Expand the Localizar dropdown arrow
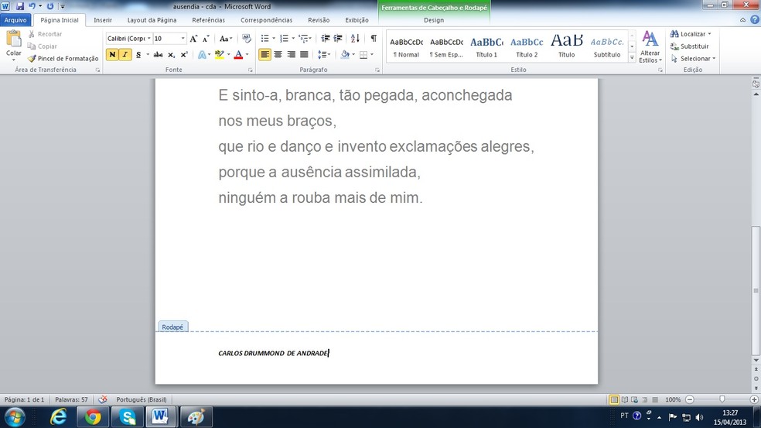Image resolution: width=761 pixels, height=428 pixels. pos(709,34)
